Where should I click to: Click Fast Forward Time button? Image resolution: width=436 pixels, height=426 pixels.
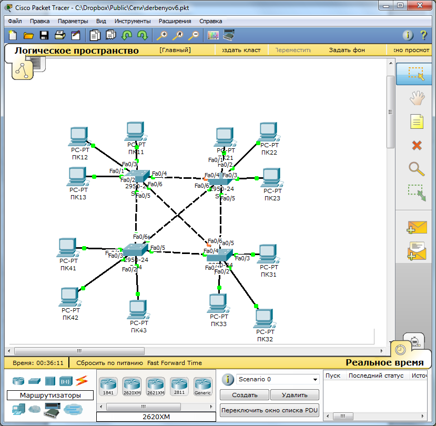tap(175, 363)
